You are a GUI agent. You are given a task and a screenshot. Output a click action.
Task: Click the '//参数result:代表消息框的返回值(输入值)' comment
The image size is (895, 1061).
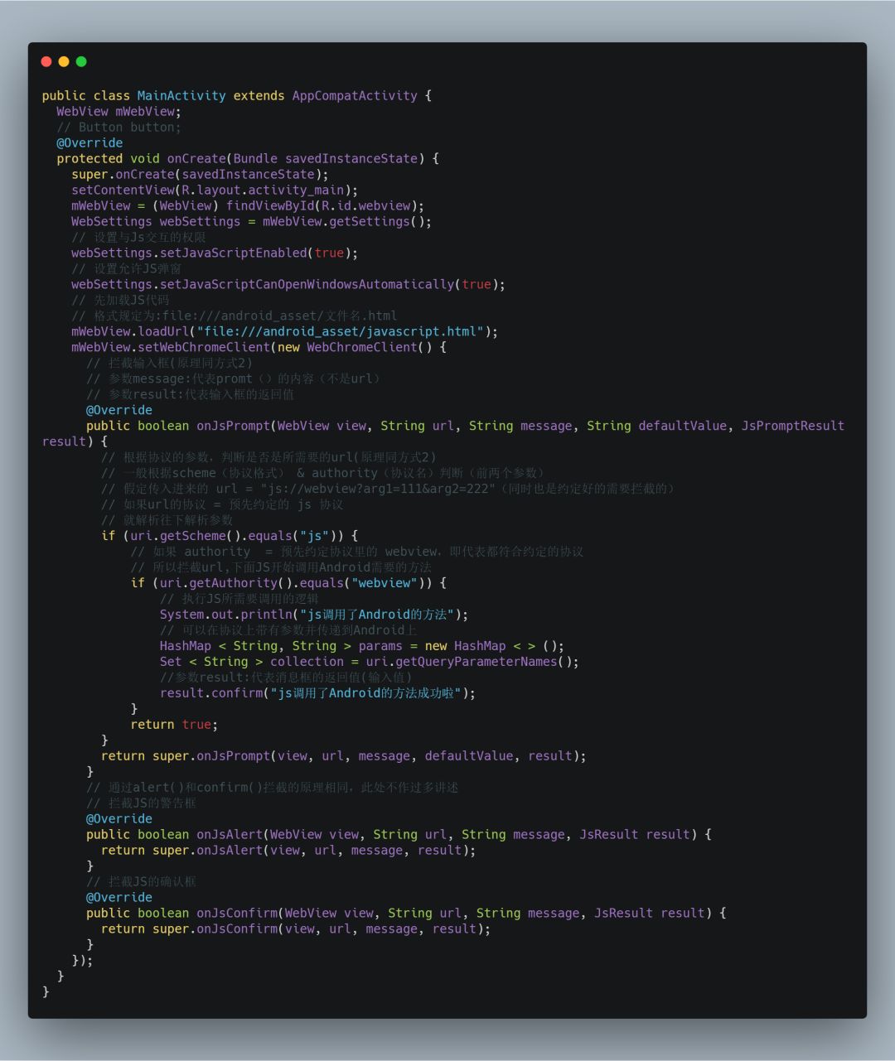(x=286, y=678)
